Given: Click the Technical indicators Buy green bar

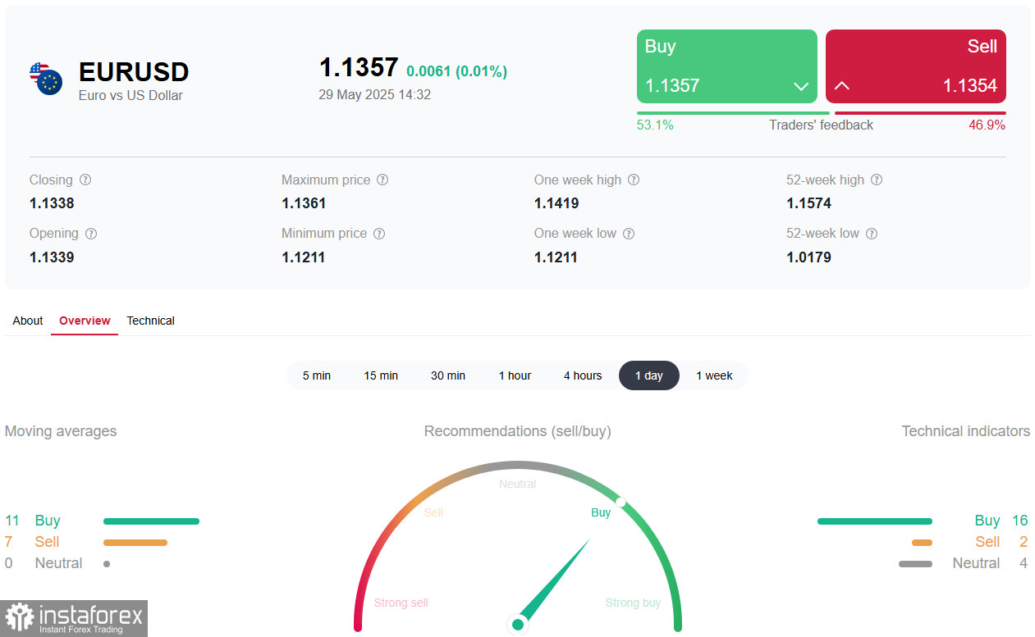Looking at the screenshot, I should click(x=875, y=521).
